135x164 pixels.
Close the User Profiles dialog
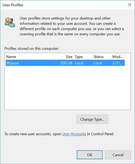pyautogui.click(x=130, y=5)
